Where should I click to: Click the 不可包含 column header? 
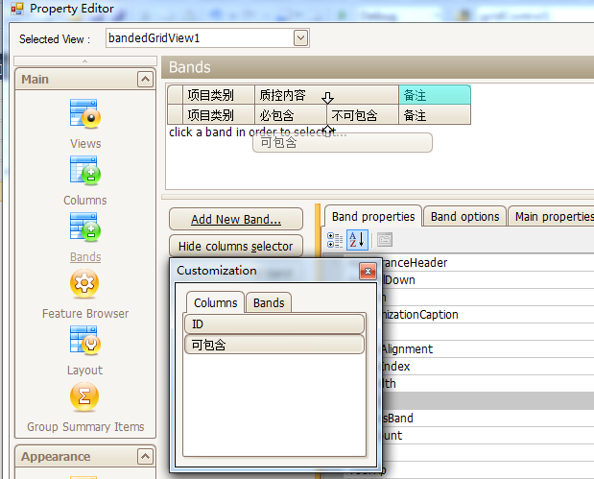pyautogui.click(x=363, y=115)
